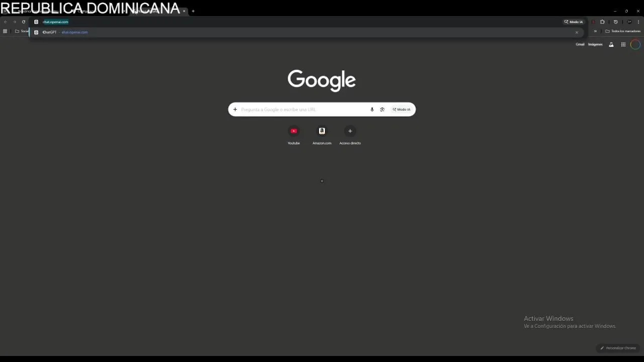Open the Todos los marcadores folder
The height and width of the screenshot is (362, 644).
point(623,31)
